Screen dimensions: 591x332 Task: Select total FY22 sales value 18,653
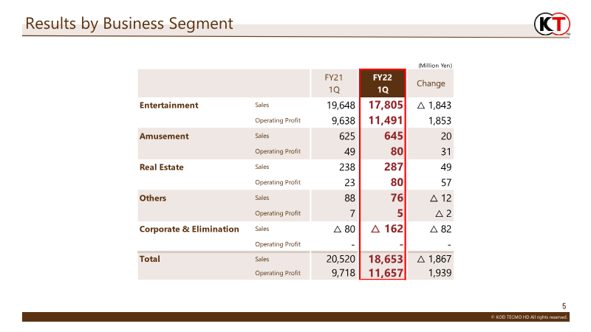point(386,259)
